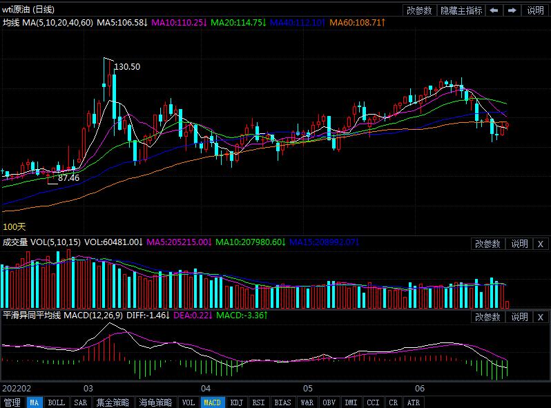
Task: Open main chart 改参数 settings
Action: [419, 10]
